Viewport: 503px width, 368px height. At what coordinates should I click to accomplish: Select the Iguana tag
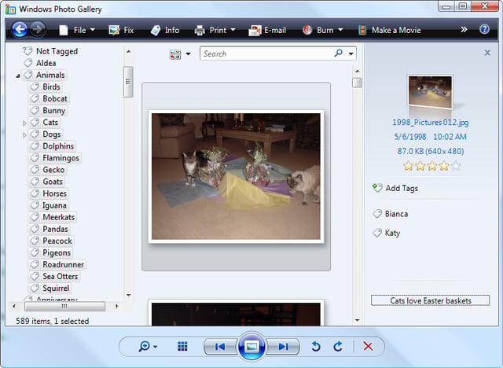point(49,205)
